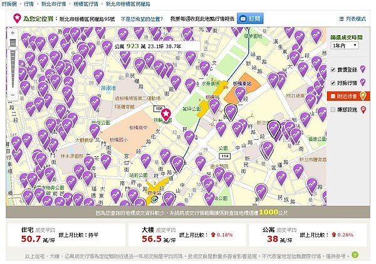Enable the 附近待售 checkbox

pos(333,96)
